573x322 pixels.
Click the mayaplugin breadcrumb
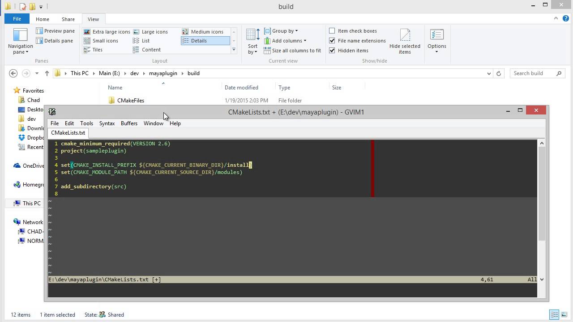(163, 73)
